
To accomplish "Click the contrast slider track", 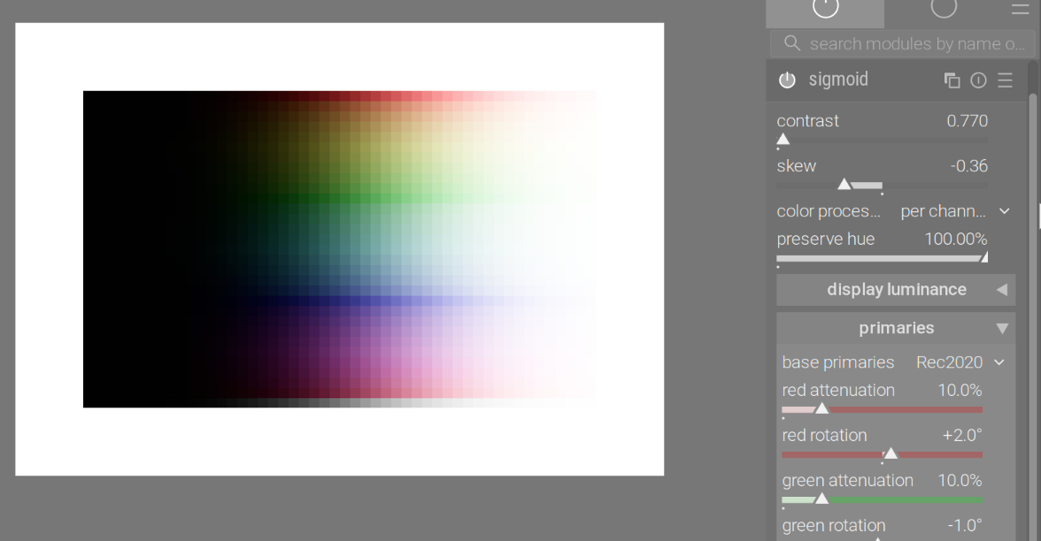I will point(882,140).
